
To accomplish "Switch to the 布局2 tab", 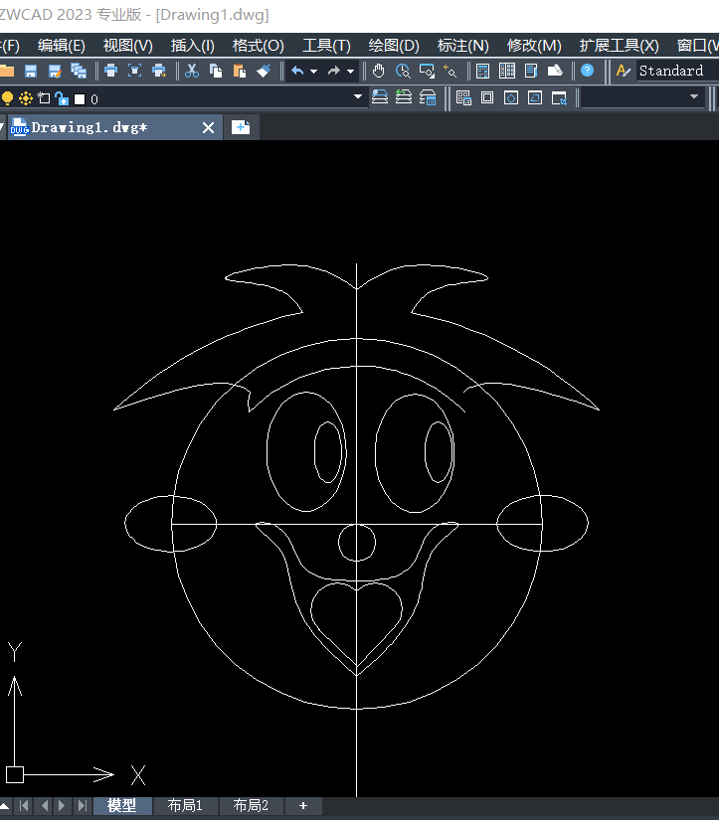I will (251, 805).
